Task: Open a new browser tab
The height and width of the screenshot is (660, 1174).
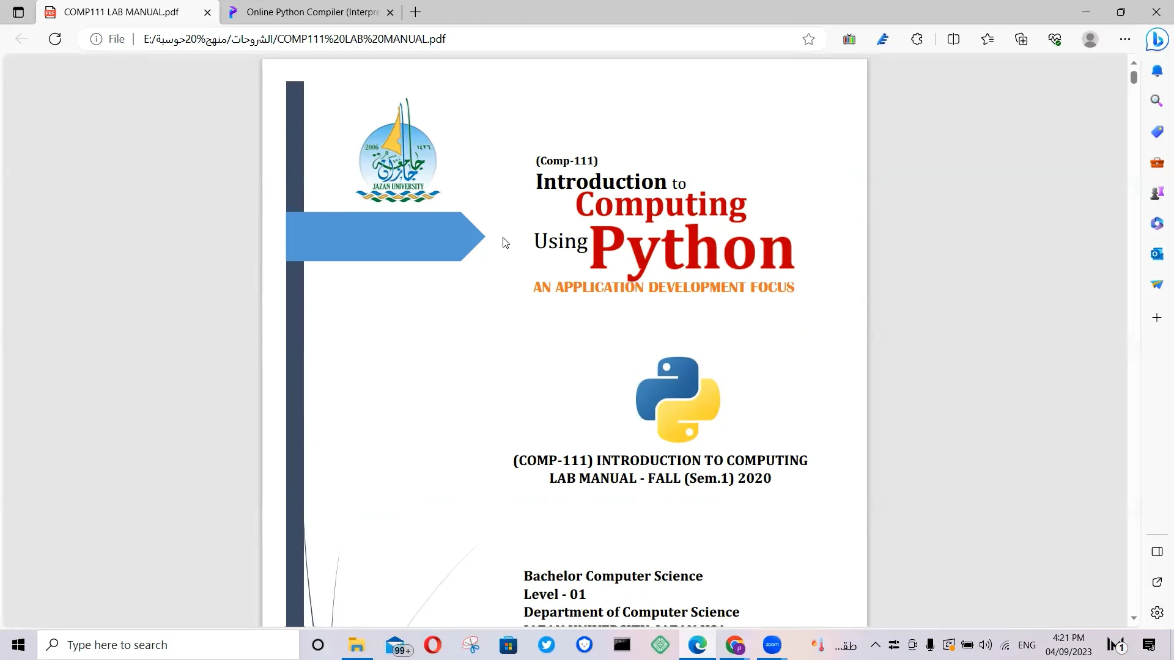Action: [416, 12]
